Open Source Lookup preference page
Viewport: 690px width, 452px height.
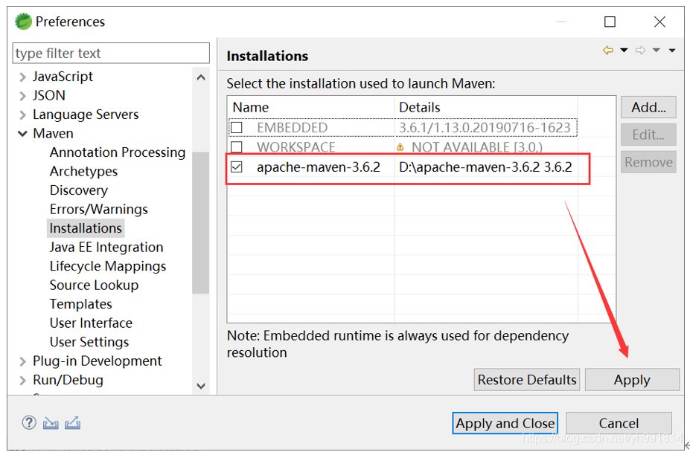95,285
